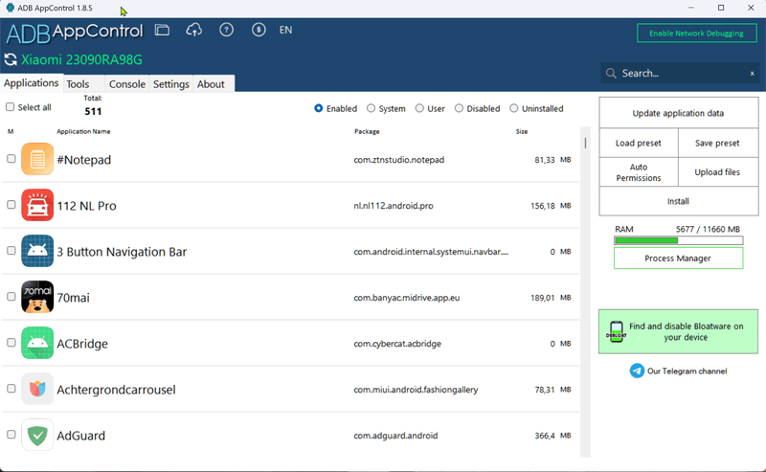Click the 112 NL Pro app icon

tap(37, 205)
